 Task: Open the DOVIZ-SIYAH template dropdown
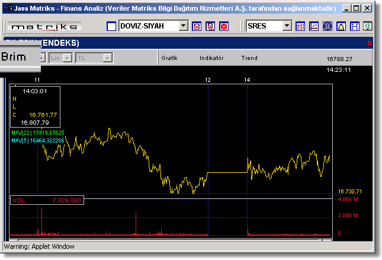[183, 26]
